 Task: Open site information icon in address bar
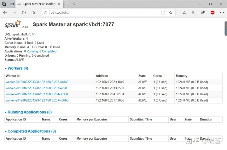click(46, 13)
